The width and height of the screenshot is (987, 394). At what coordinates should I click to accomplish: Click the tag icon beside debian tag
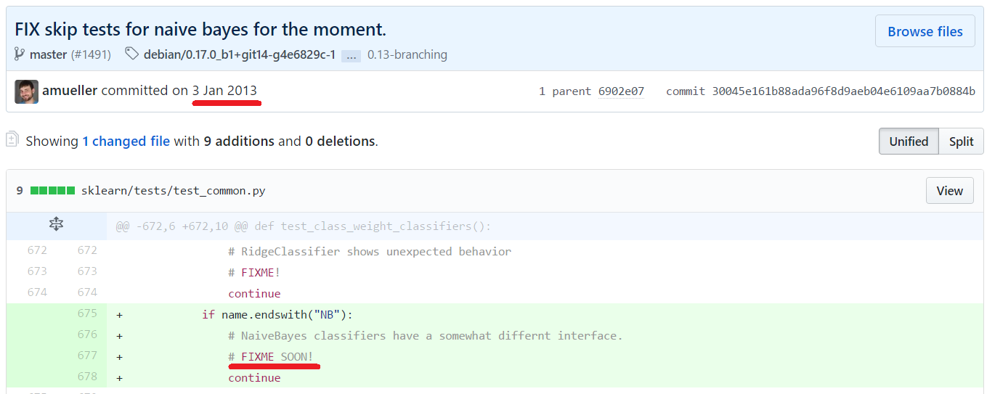(x=131, y=54)
